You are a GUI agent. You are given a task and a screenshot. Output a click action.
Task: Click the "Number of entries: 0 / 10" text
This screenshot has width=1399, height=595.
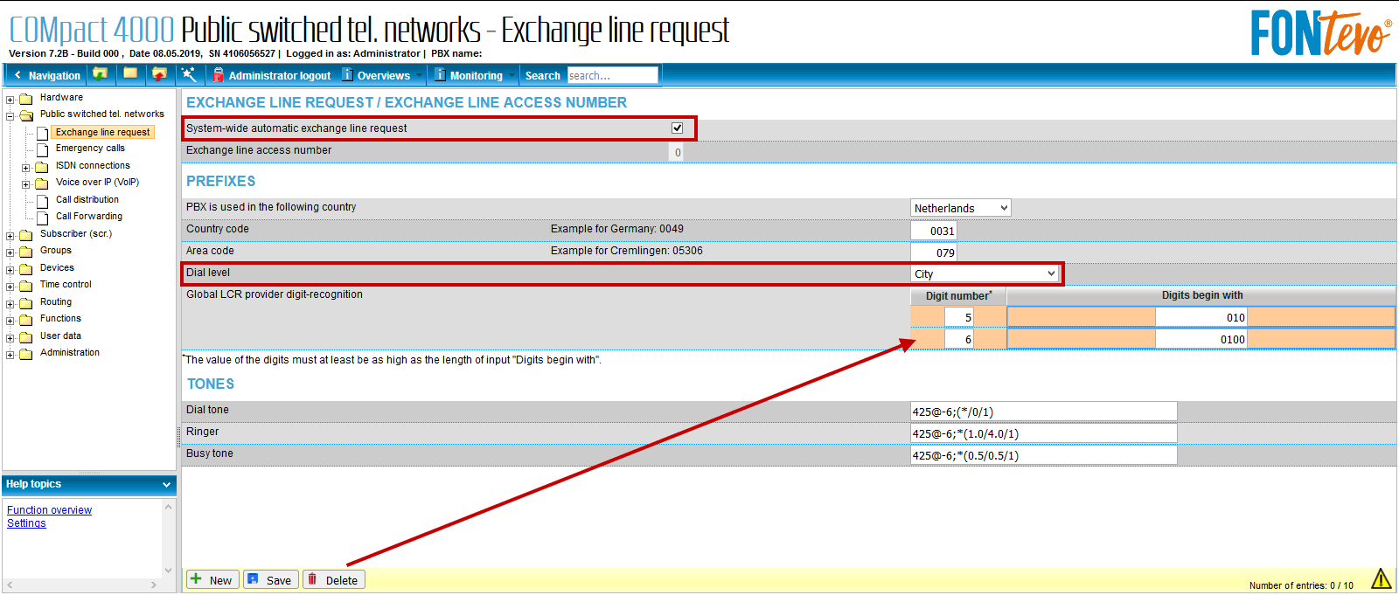coord(1301,585)
